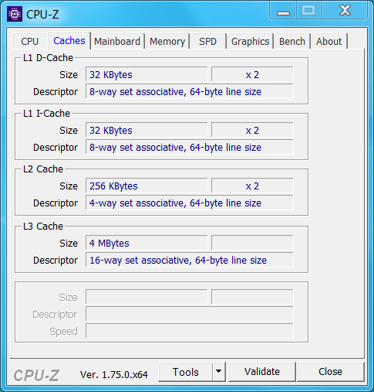
Task: Open the Memory tab
Action: 167,41
